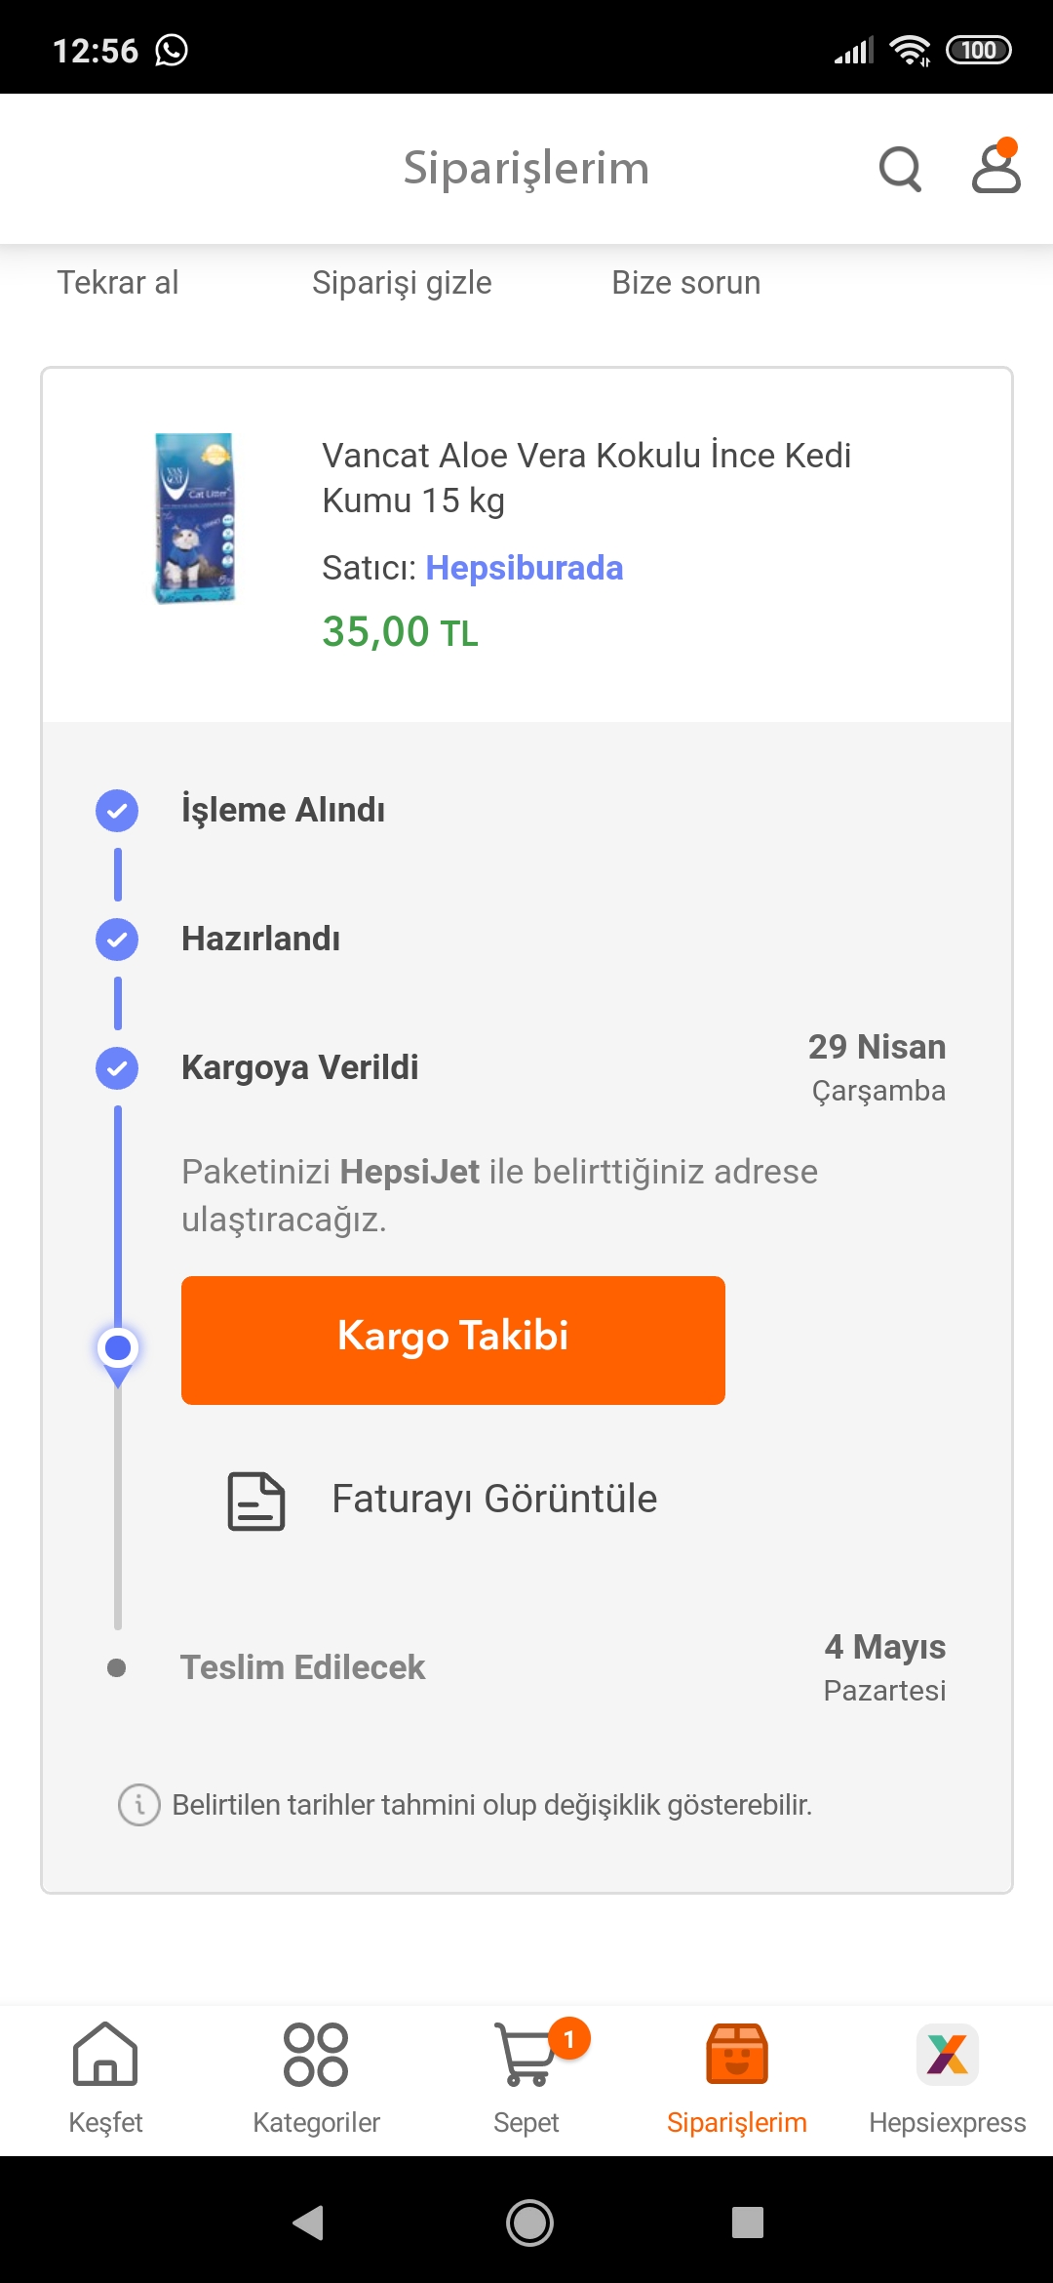The image size is (1053, 2283).
Task: Select the Siparişlerim box icon
Action: [737, 2053]
